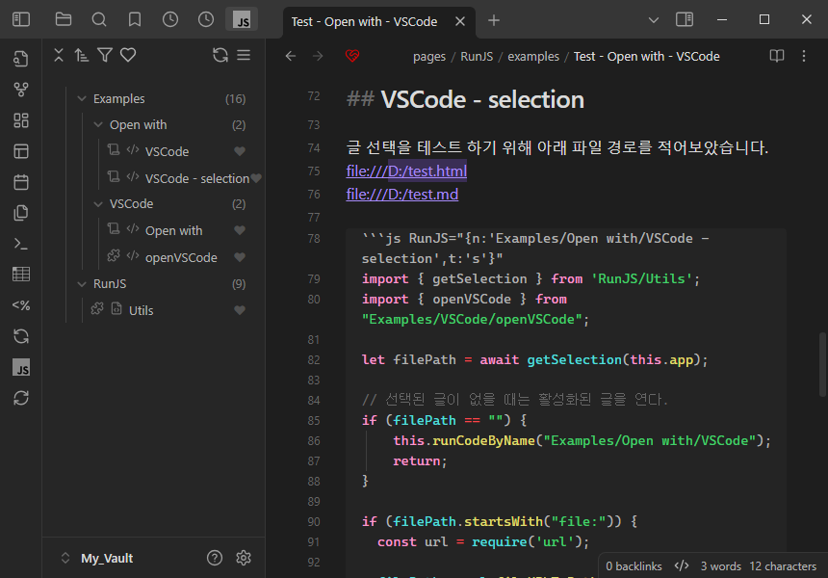Open the quick switcher file icon in ribbon
Screen dimensions: 828x578
(21, 59)
